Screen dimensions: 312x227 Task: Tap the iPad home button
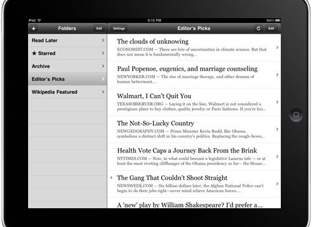[x=296, y=114]
